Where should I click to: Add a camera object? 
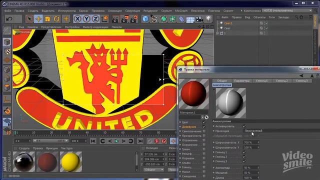(199, 19)
